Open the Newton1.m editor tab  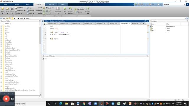point(88,24)
